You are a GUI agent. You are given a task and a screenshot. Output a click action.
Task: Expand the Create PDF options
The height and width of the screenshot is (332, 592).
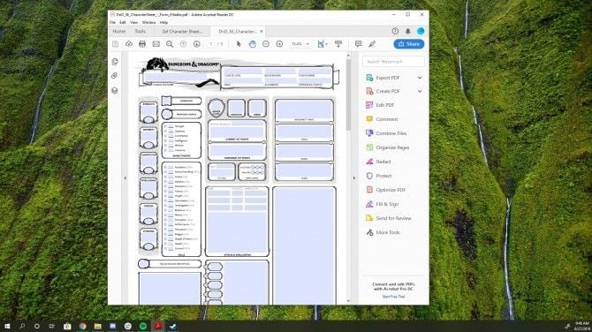click(x=420, y=91)
